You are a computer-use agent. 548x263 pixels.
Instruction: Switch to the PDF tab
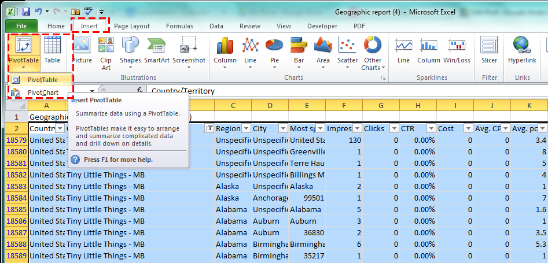[x=359, y=26]
